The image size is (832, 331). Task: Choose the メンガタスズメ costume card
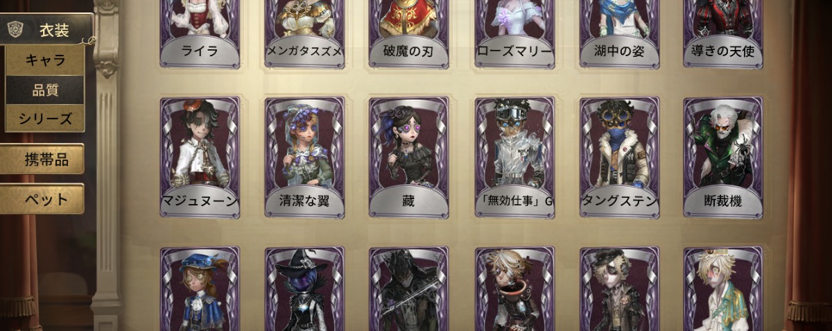(305, 33)
